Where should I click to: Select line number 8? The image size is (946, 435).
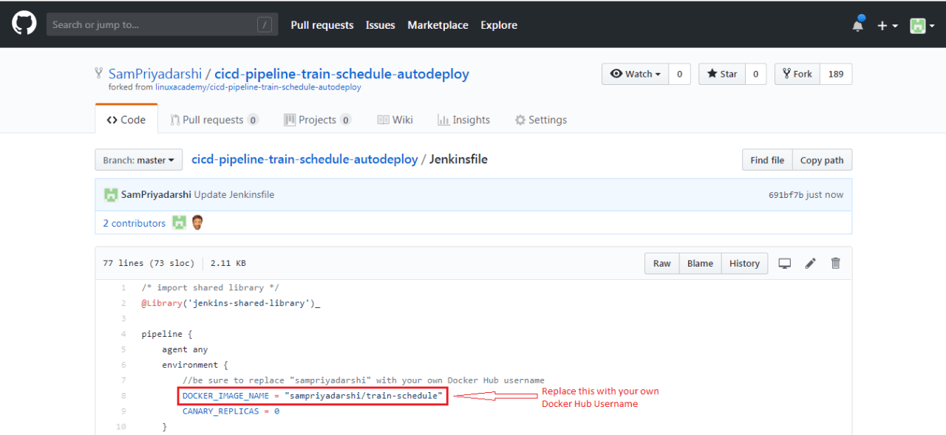(123, 396)
